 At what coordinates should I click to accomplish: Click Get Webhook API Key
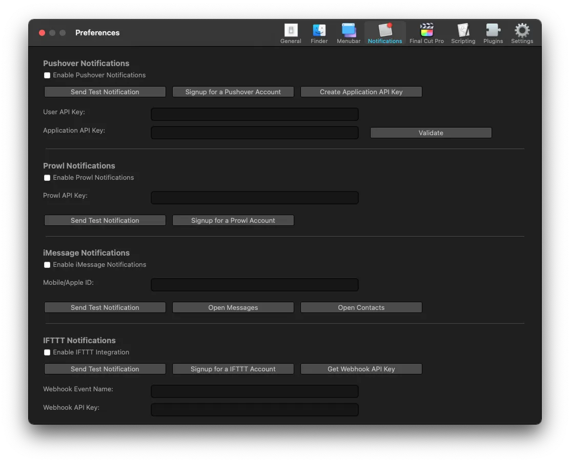[x=361, y=369]
